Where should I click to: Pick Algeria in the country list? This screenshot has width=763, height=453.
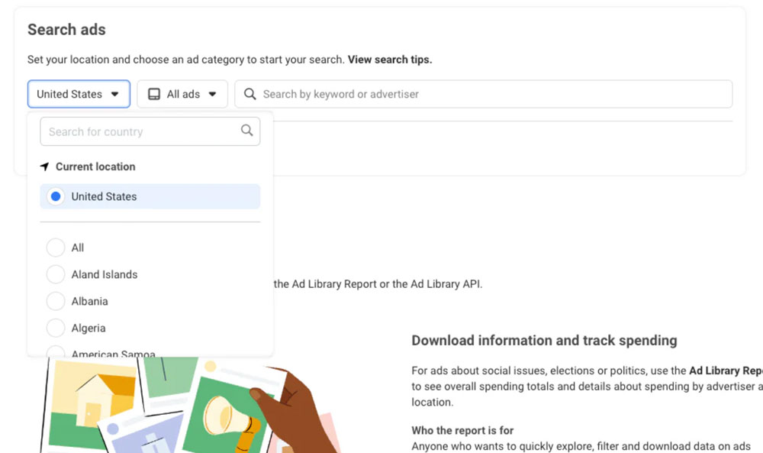tap(89, 328)
